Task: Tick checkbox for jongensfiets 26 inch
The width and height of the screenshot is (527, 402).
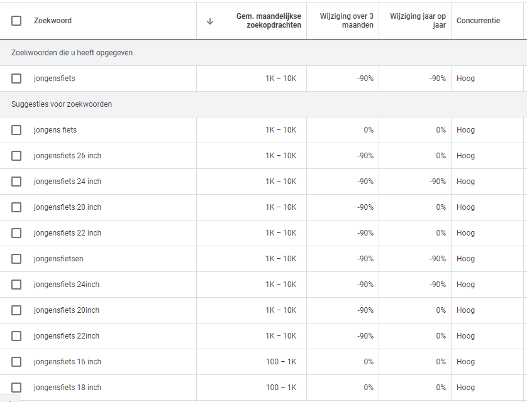Action: 16,156
